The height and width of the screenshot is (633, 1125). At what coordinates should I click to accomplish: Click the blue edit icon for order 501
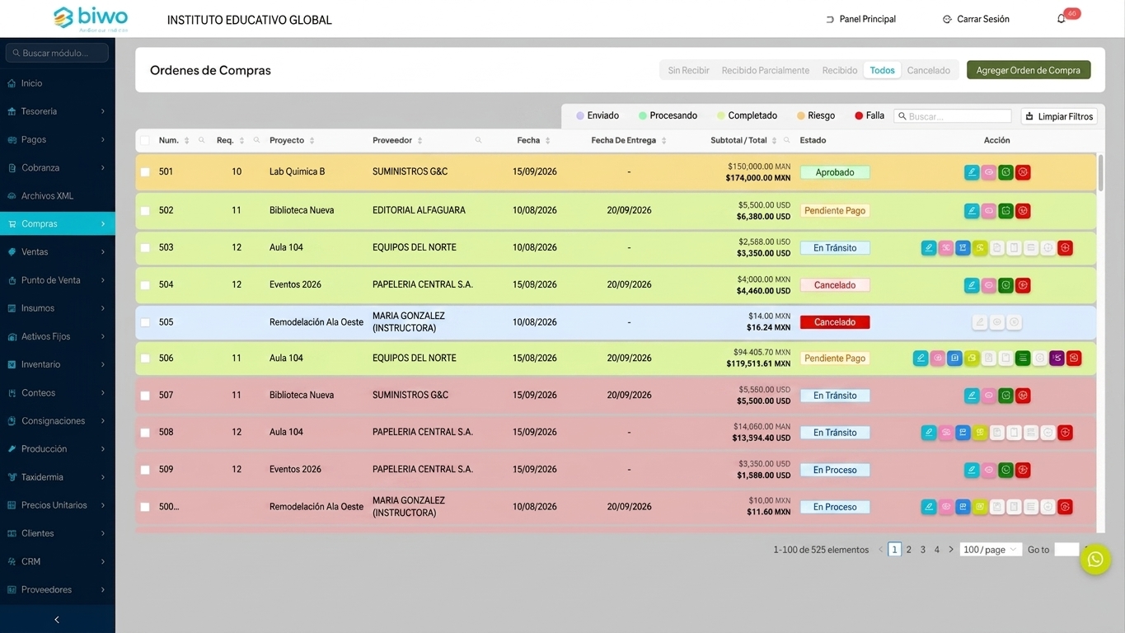(x=972, y=172)
